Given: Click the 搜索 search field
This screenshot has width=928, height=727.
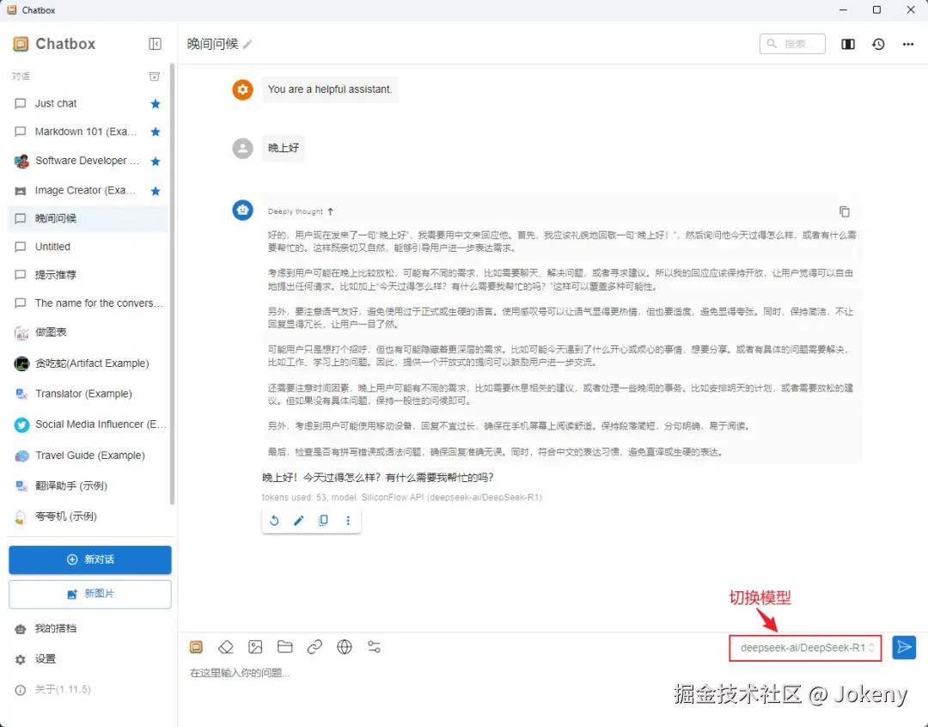Looking at the screenshot, I should click(x=792, y=44).
